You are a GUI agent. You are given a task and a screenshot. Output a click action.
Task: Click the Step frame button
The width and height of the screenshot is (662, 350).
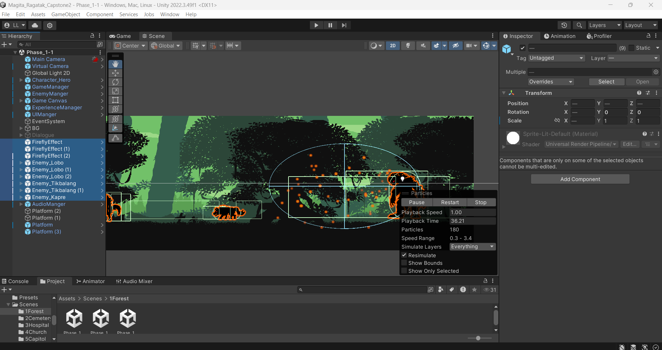pyautogui.click(x=344, y=25)
